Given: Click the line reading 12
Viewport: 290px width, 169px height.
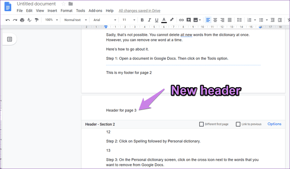Looking at the screenshot, I should [x=108, y=132].
